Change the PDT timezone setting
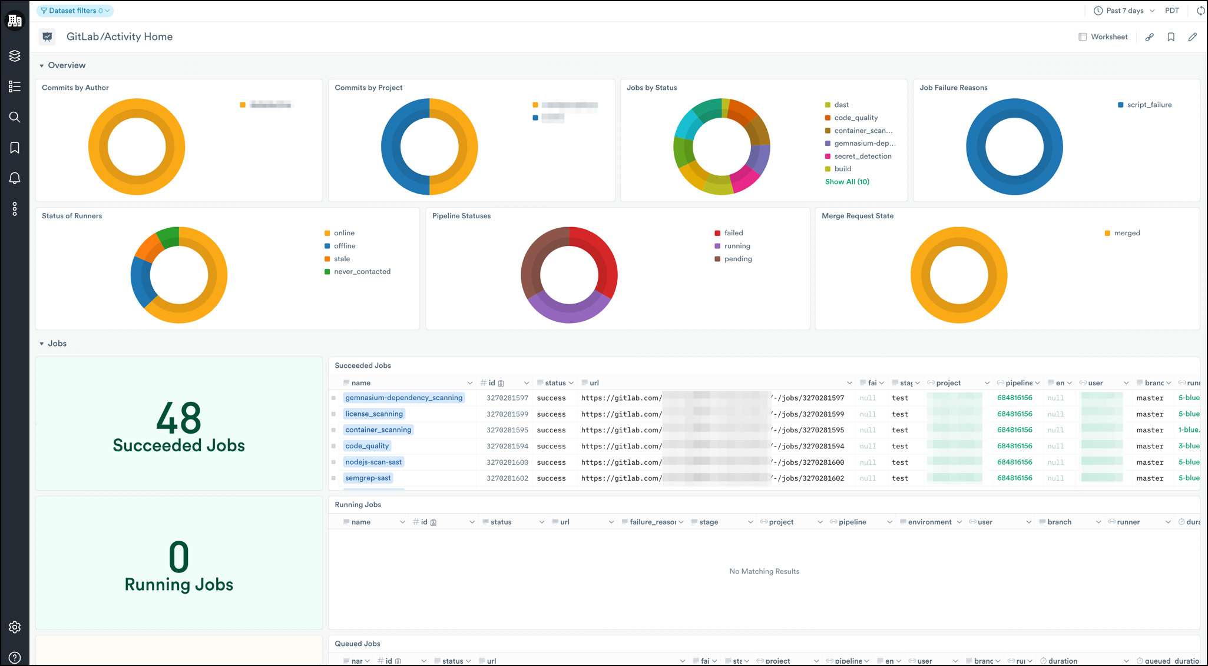This screenshot has width=1208, height=666. pyautogui.click(x=1171, y=11)
